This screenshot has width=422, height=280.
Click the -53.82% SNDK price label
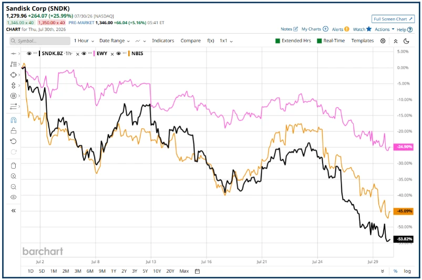pyautogui.click(x=403, y=239)
